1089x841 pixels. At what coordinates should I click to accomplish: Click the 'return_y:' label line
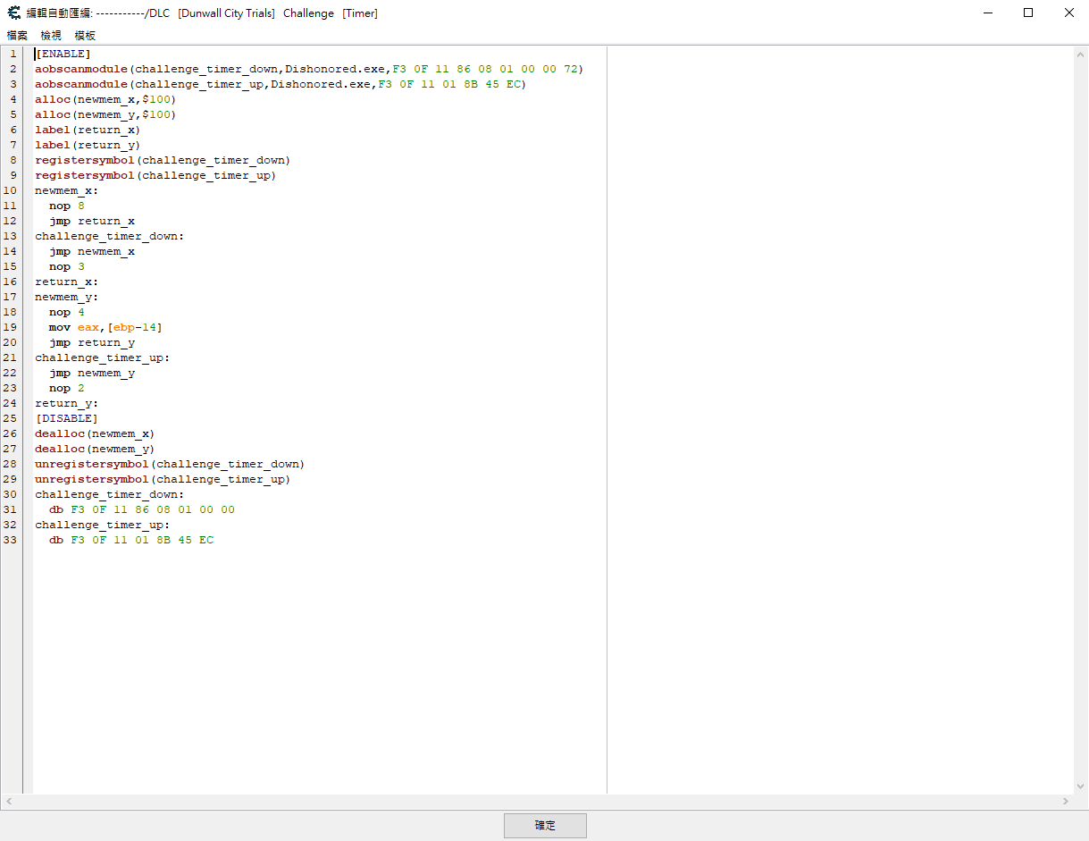[66, 403]
